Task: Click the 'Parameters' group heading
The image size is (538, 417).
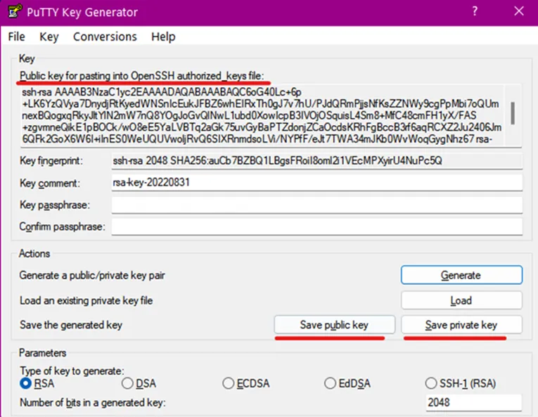Action: click(x=42, y=352)
